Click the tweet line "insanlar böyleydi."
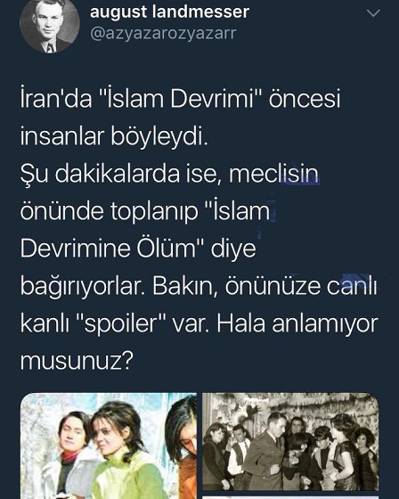399x499 pixels. [x=114, y=137]
